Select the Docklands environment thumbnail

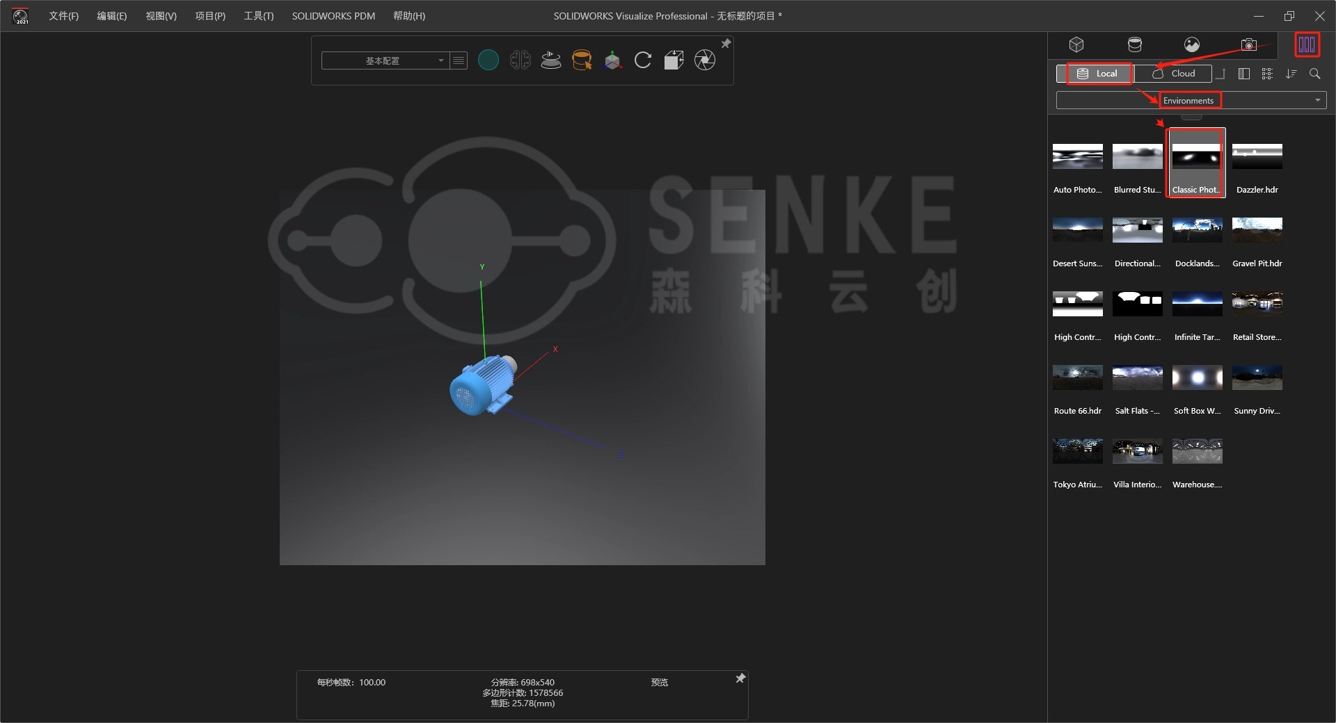tap(1197, 230)
